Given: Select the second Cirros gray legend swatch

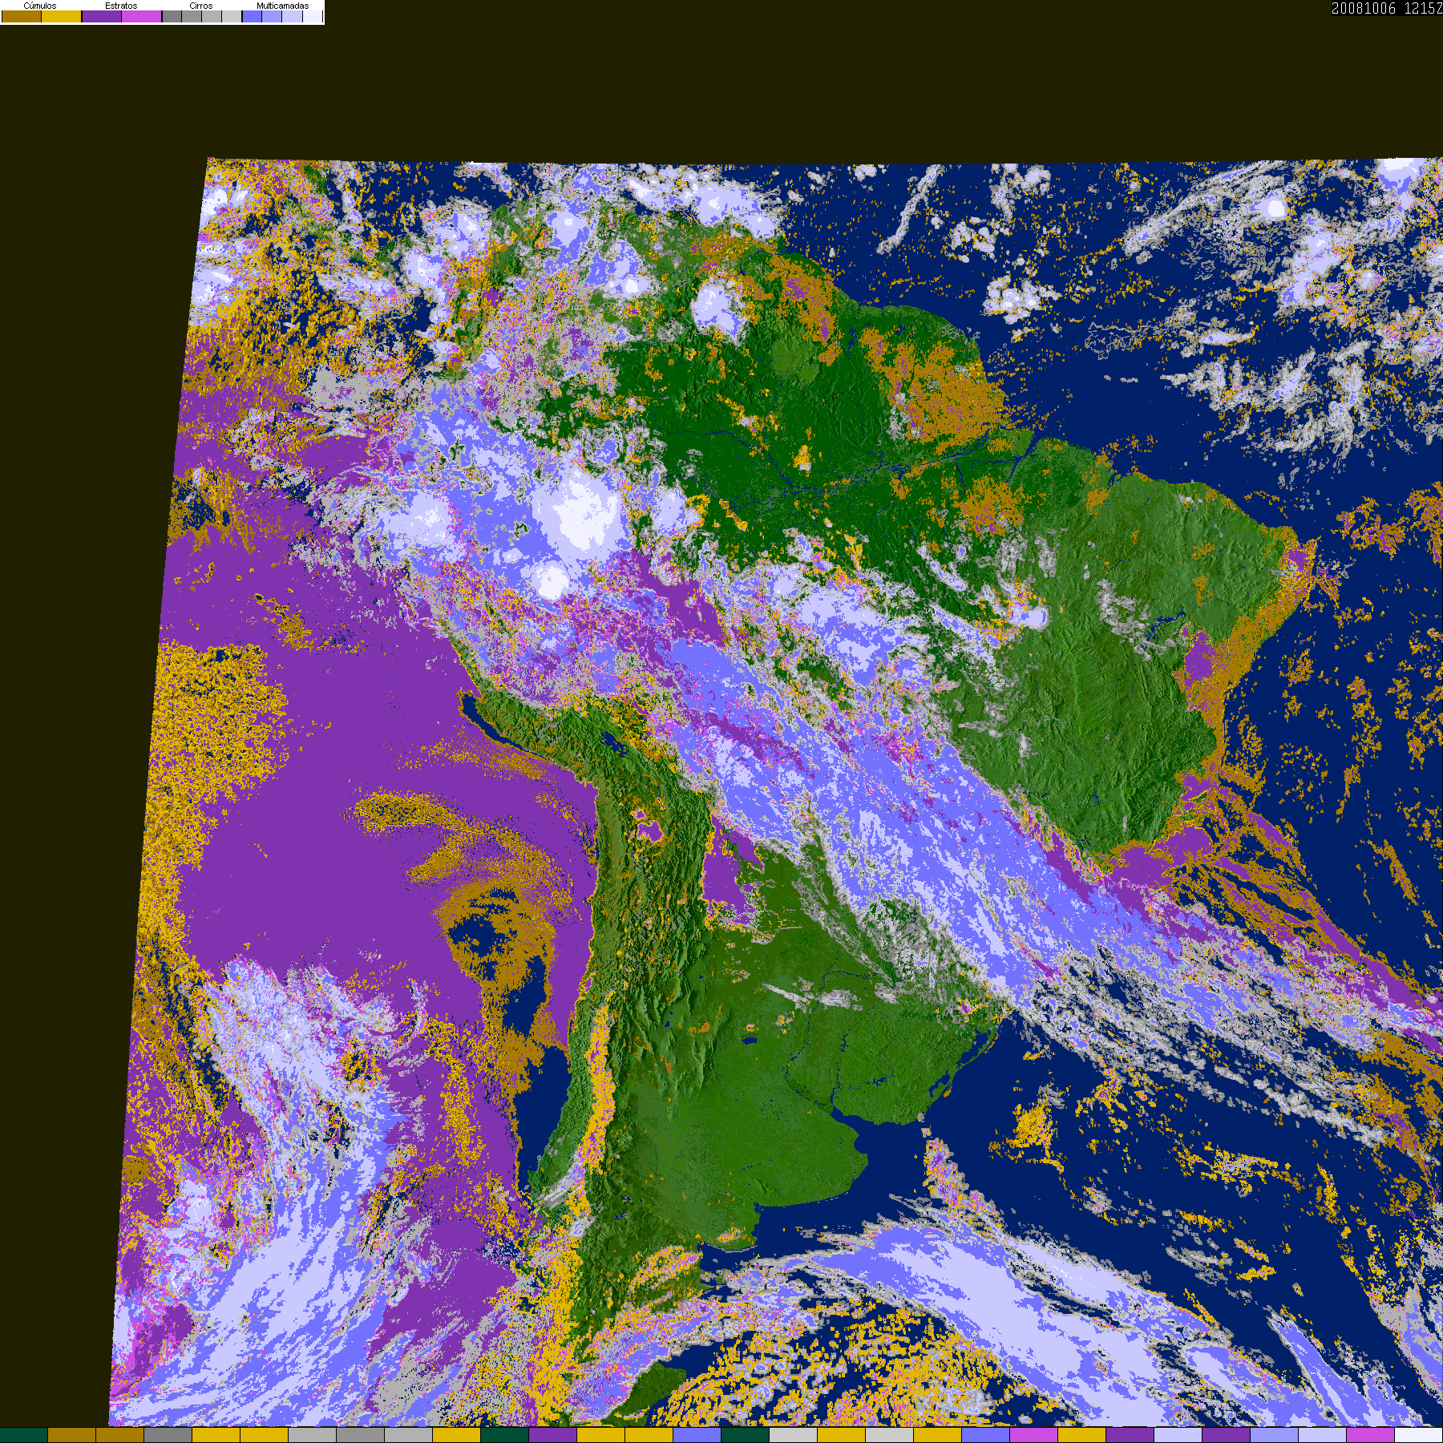Looking at the screenshot, I should (x=192, y=17).
